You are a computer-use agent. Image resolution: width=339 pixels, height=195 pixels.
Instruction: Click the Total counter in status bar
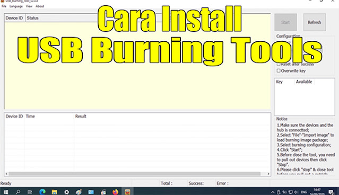pos(167,183)
